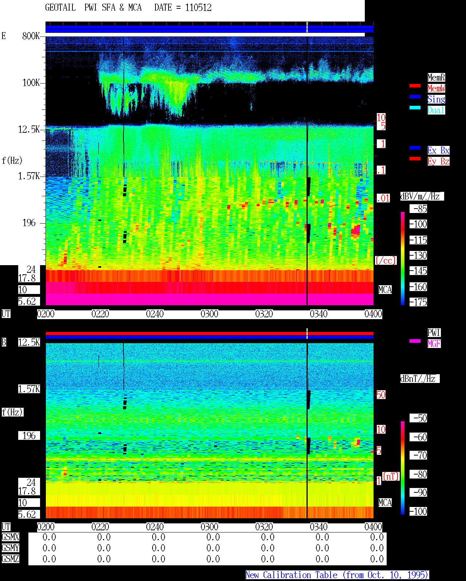Click the 'dBV/m/√Hz' unit label
The width and height of the screenshot is (466, 581).
[422, 196]
